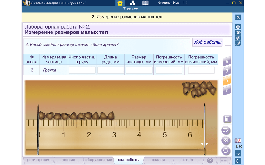Reset the experiment with refresh button
The height and width of the screenshot is (165, 265).
pyautogui.click(x=226, y=151)
